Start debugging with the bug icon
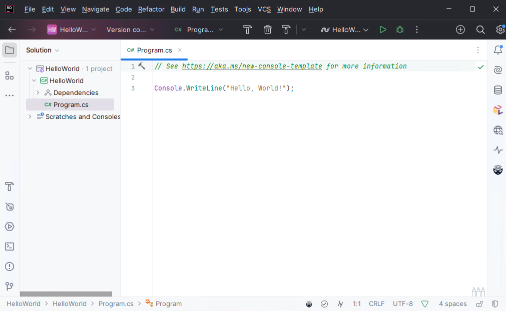The height and width of the screenshot is (311, 506). pyautogui.click(x=400, y=29)
